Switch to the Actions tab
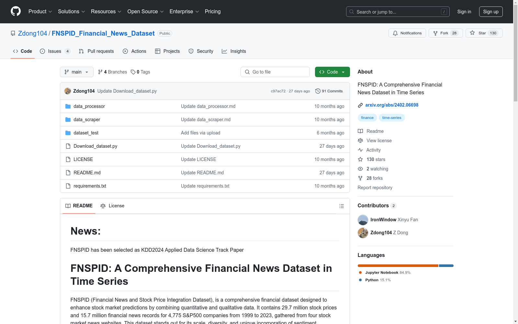Viewport: 518px width, 324px height. click(135, 51)
